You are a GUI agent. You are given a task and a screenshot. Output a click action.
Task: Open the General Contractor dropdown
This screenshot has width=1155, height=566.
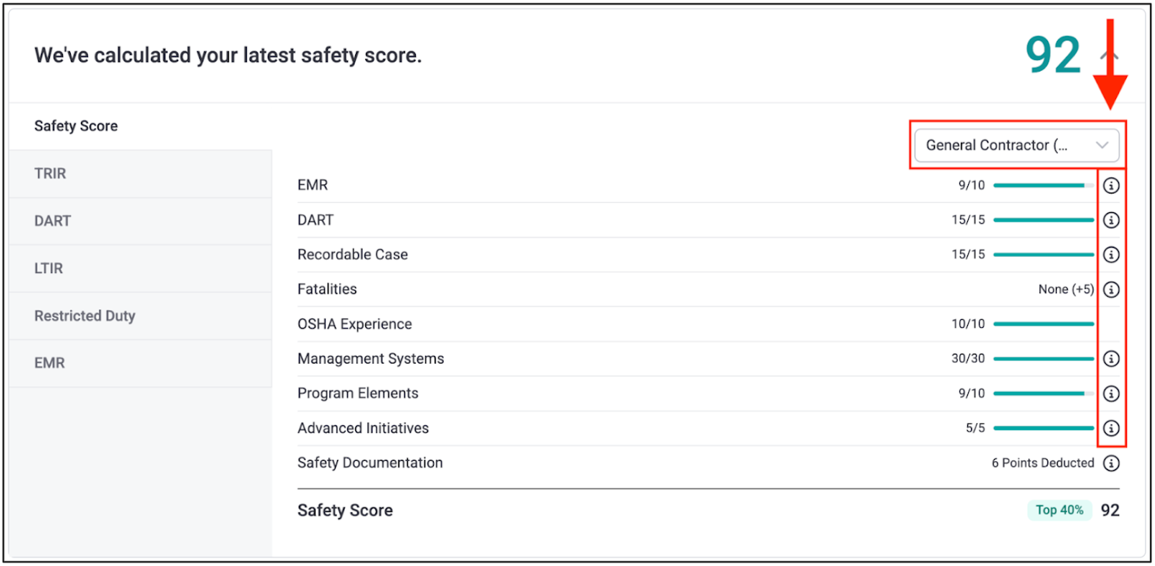[1016, 145]
